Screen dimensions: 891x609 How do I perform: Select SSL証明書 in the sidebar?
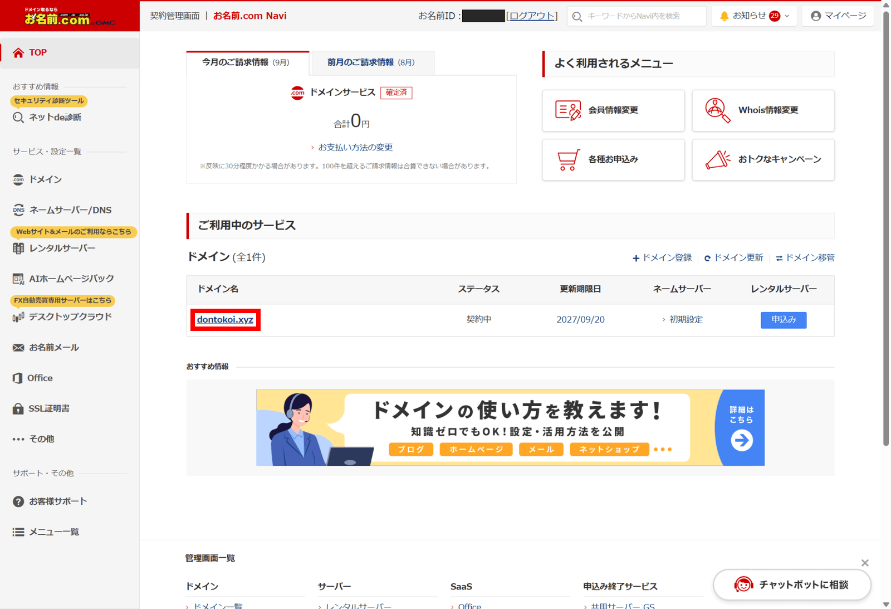[x=49, y=408]
